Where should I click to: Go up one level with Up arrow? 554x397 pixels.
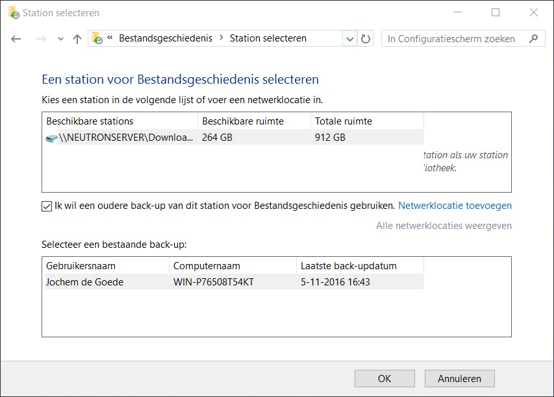(77, 39)
